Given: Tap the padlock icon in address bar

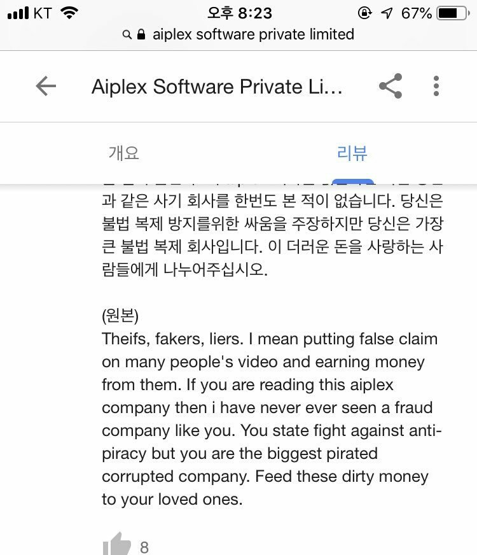Looking at the screenshot, I should [x=141, y=34].
